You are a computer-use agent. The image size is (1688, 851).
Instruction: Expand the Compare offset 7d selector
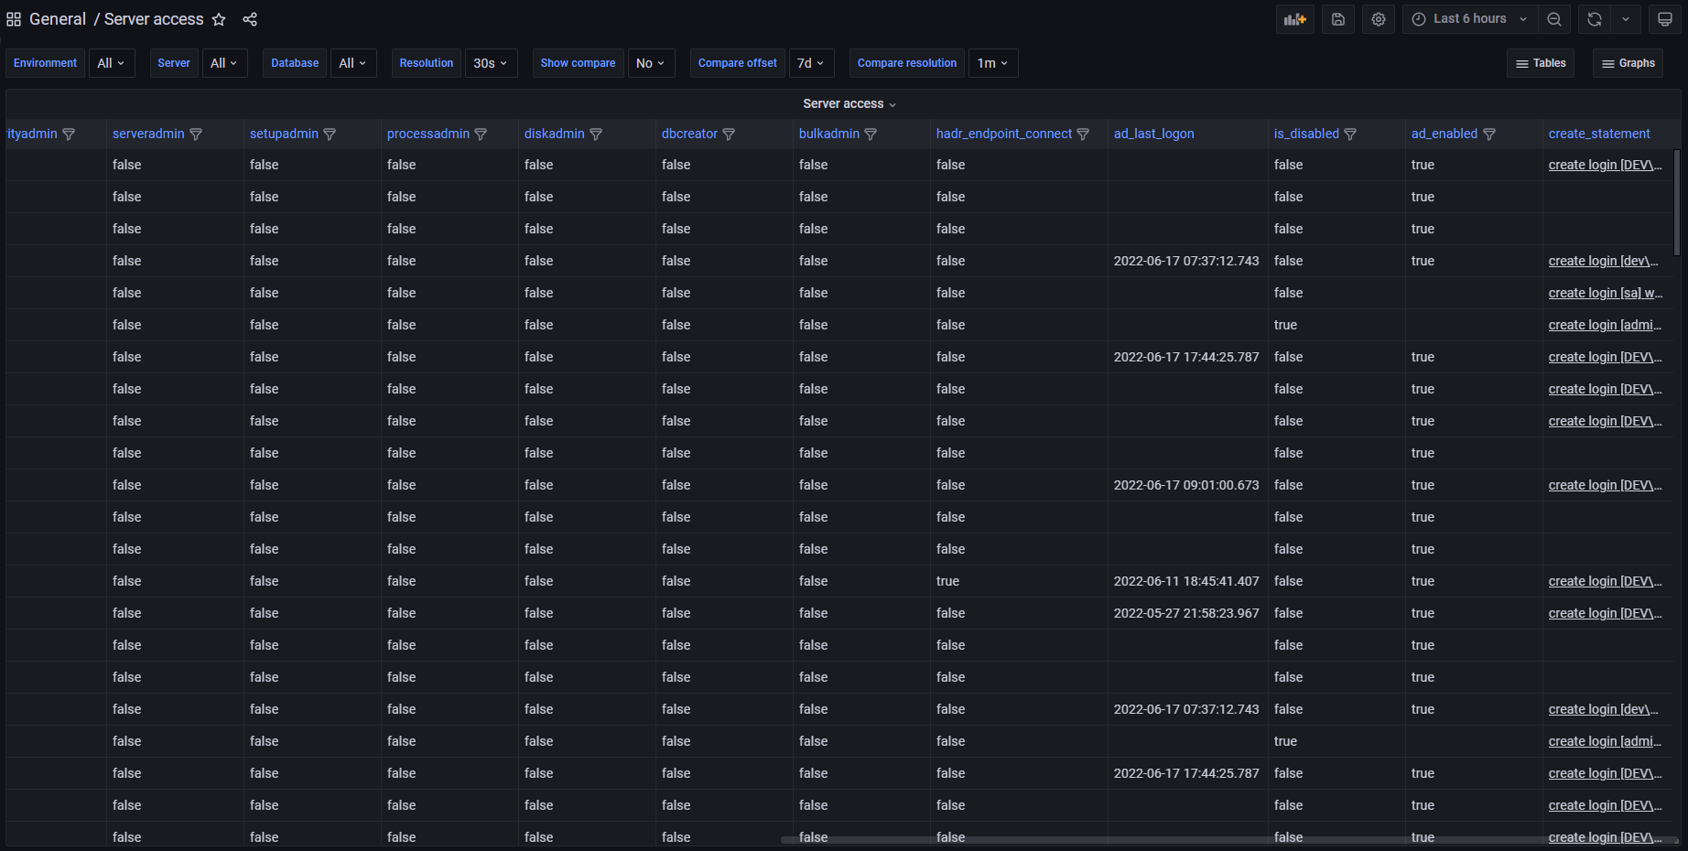[x=810, y=62]
